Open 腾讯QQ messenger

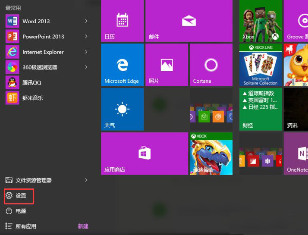[31, 82]
